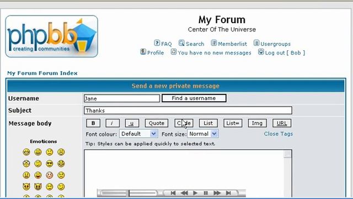The image size is (353, 199).
Task: Click inside the message body text area
Action: pyautogui.click(x=184, y=173)
